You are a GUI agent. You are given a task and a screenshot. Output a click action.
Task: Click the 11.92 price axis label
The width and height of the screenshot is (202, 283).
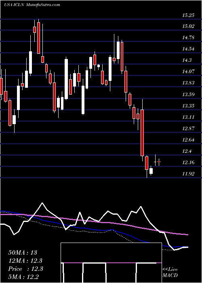(x=188, y=174)
